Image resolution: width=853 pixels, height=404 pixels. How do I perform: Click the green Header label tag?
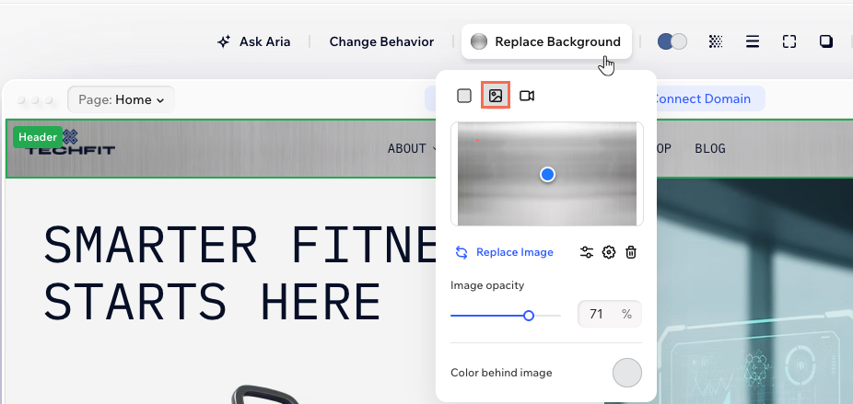coord(38,137)
